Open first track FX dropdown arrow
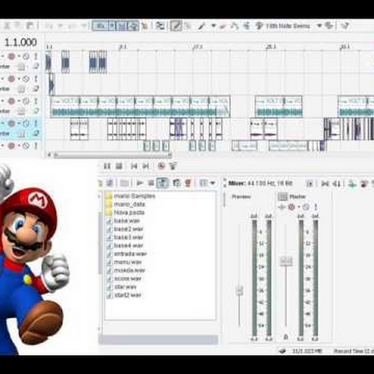Image resolution: width=374 pixels, height=374 pixels. click(x=19, y=57)
